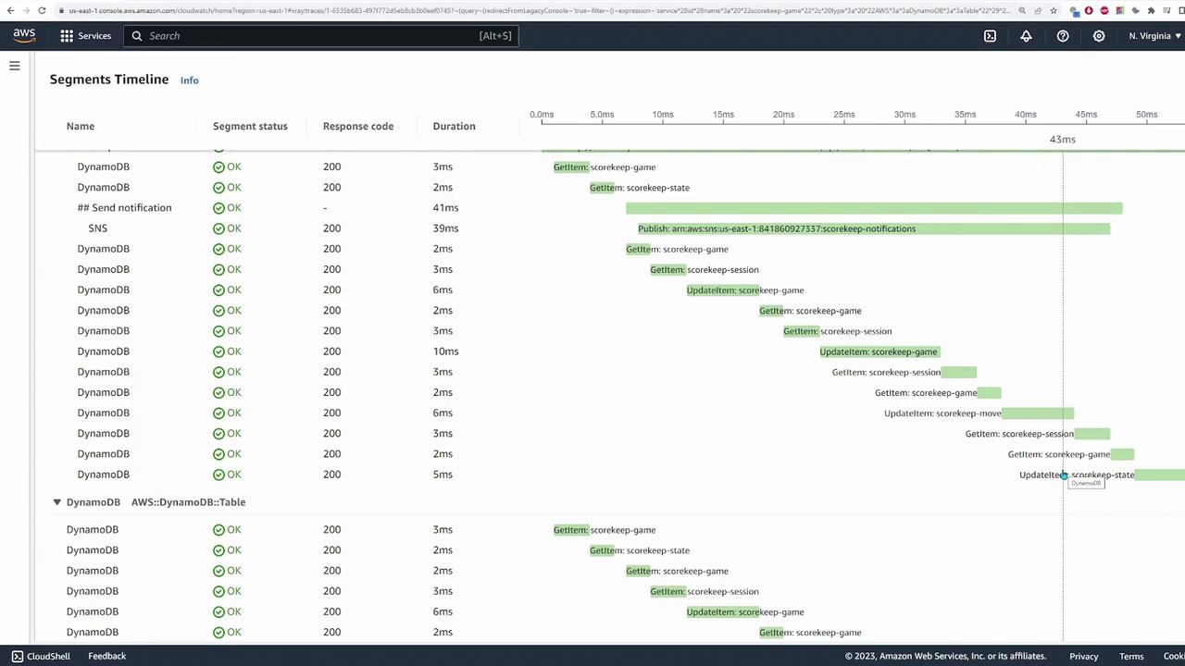Click the Services menu label
Screen dimensions: 1185x666
[94, 36]
